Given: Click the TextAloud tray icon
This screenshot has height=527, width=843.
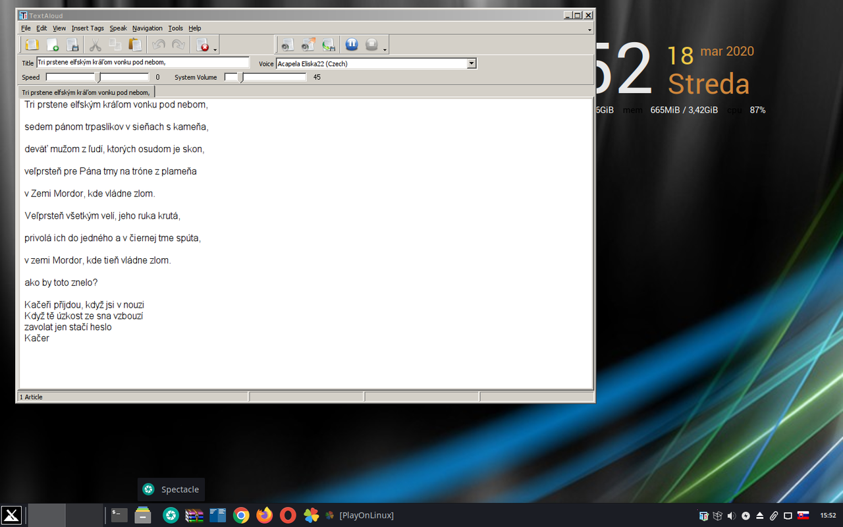Looking at the screenshot, I should click(x=703, y=516).
